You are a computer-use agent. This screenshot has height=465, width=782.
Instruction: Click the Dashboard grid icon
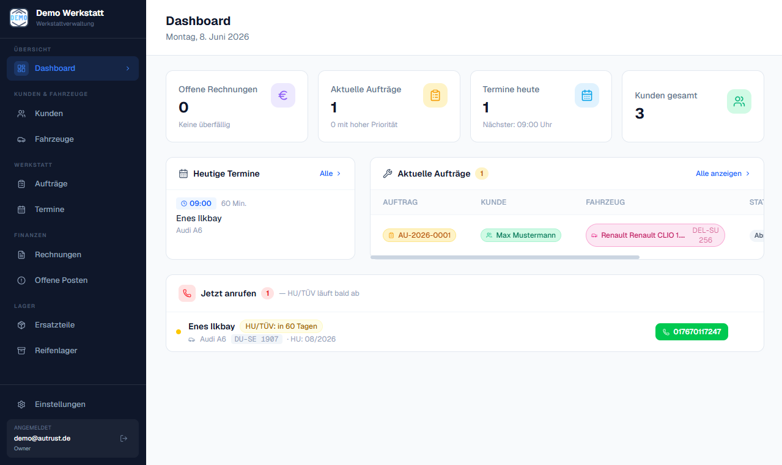(21, 68)
